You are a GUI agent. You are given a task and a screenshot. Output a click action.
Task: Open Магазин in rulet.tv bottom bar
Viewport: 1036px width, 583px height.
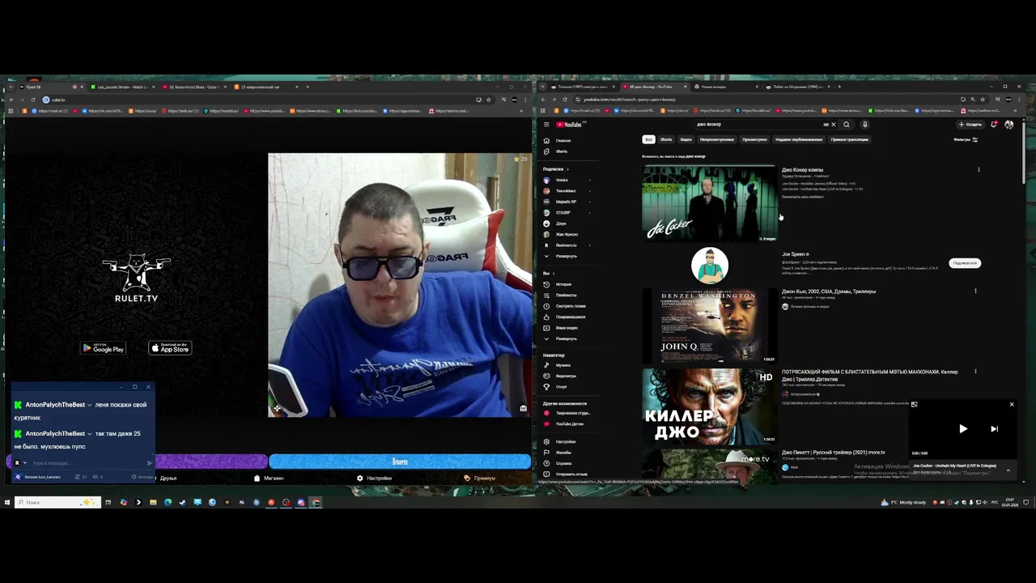tap(269, 478)
